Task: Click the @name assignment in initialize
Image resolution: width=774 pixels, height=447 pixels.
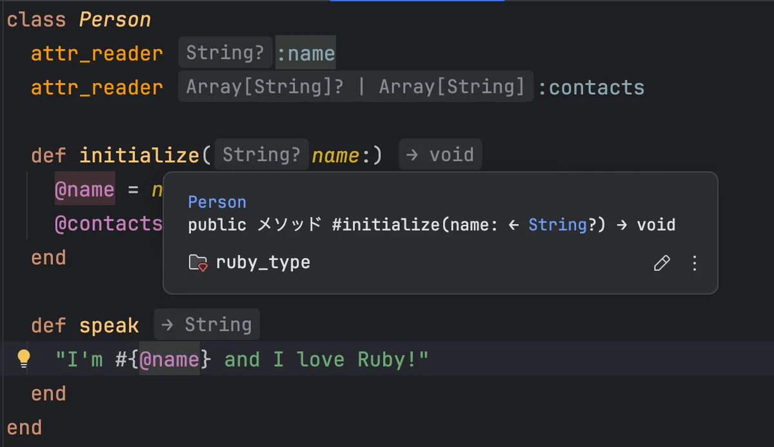Action: (x=84, y=189)
